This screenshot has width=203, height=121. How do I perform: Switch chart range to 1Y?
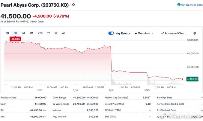coord(49,33)
